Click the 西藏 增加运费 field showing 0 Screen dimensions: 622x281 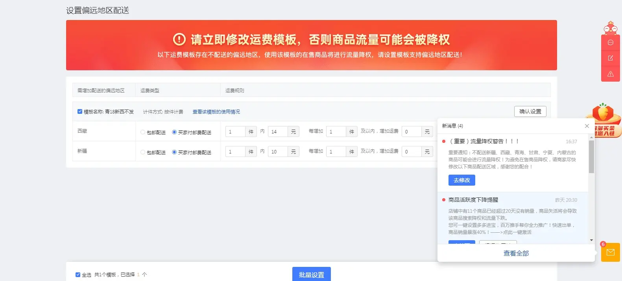412,131
